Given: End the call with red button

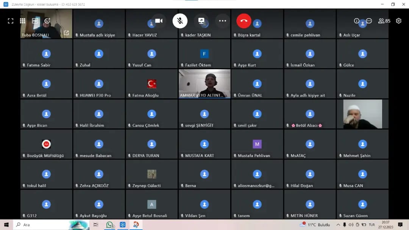Looking at the screenshot, I should pos(244,21).
